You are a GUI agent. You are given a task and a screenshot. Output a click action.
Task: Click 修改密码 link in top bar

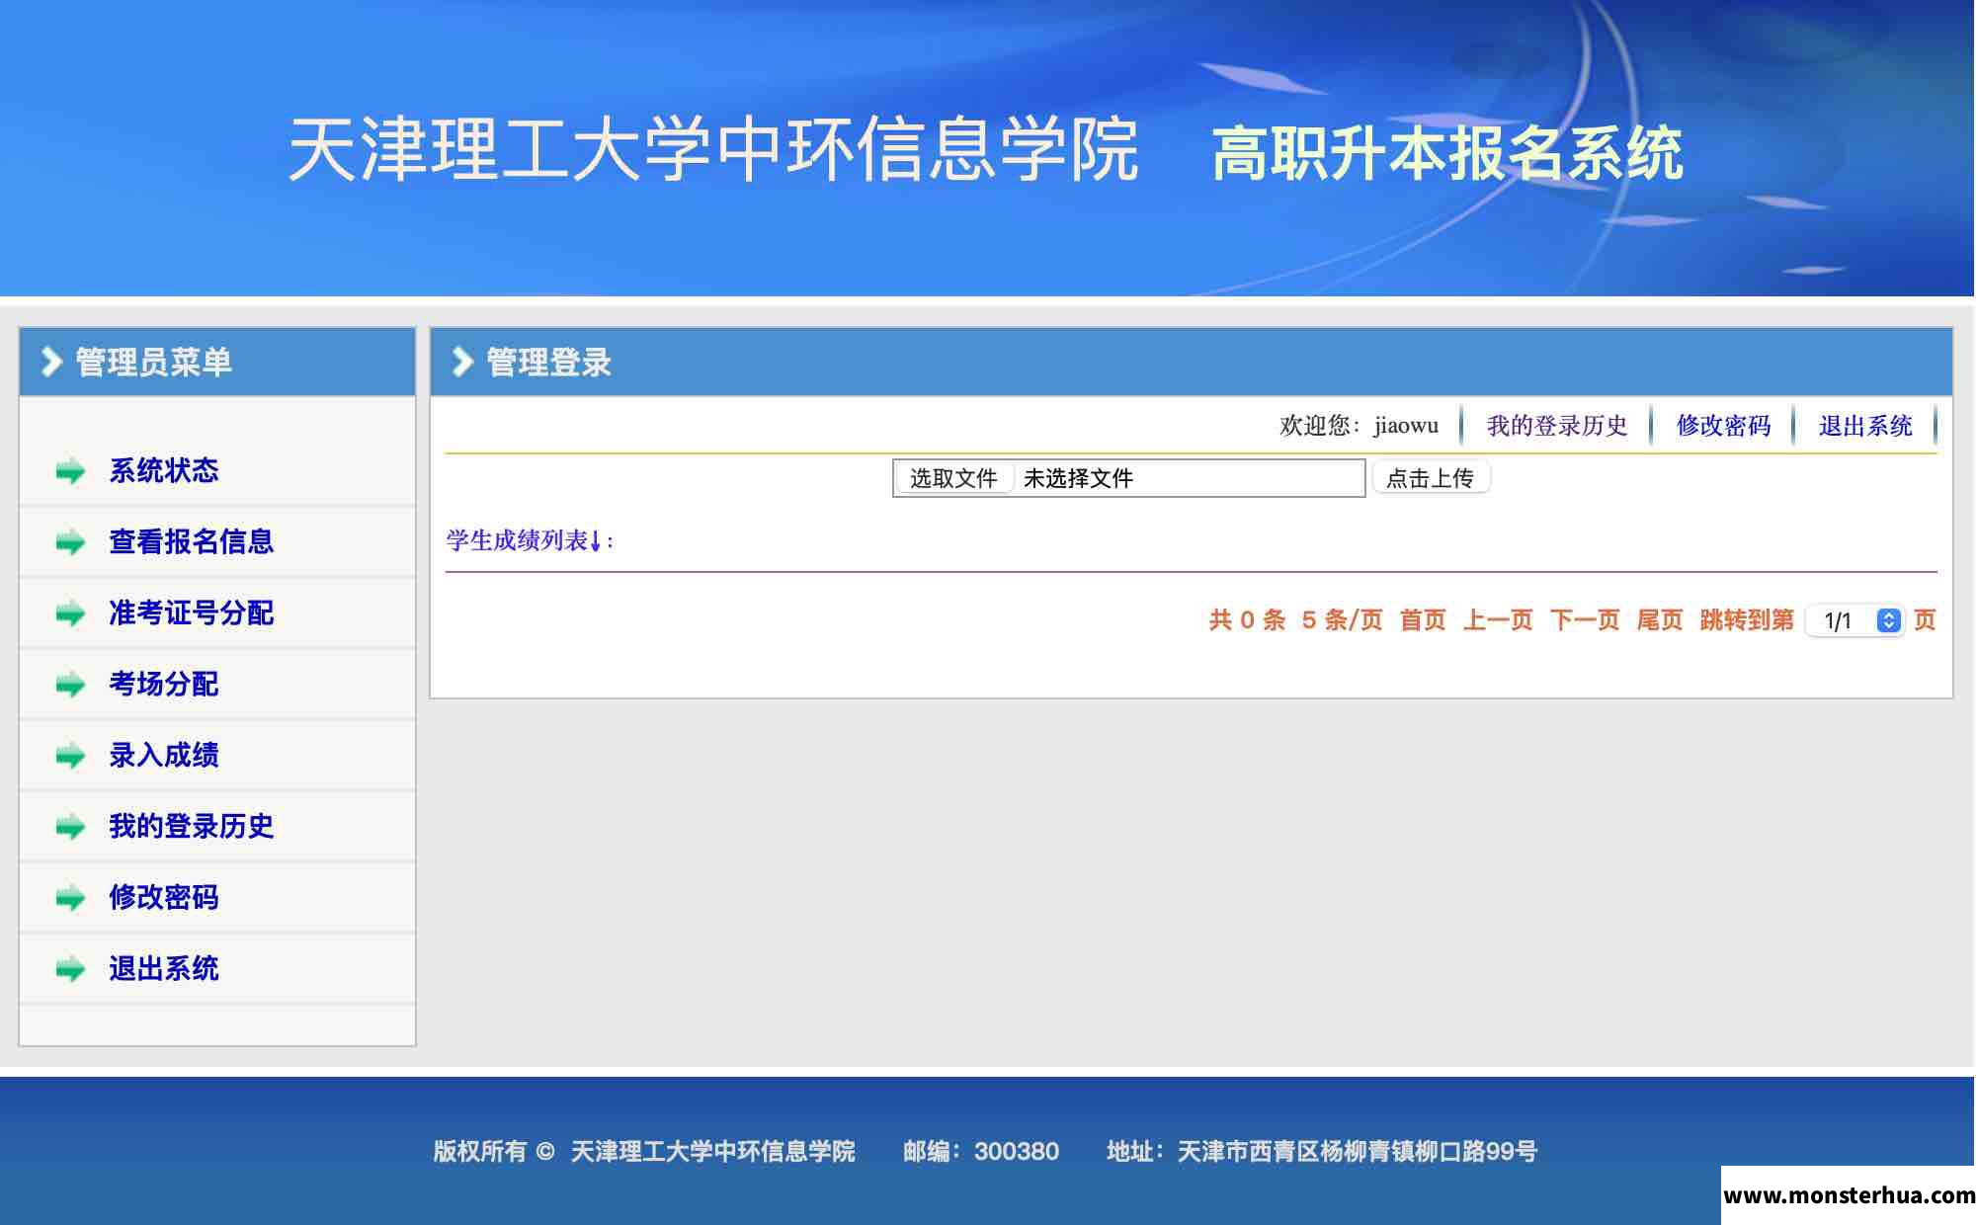1723,426
